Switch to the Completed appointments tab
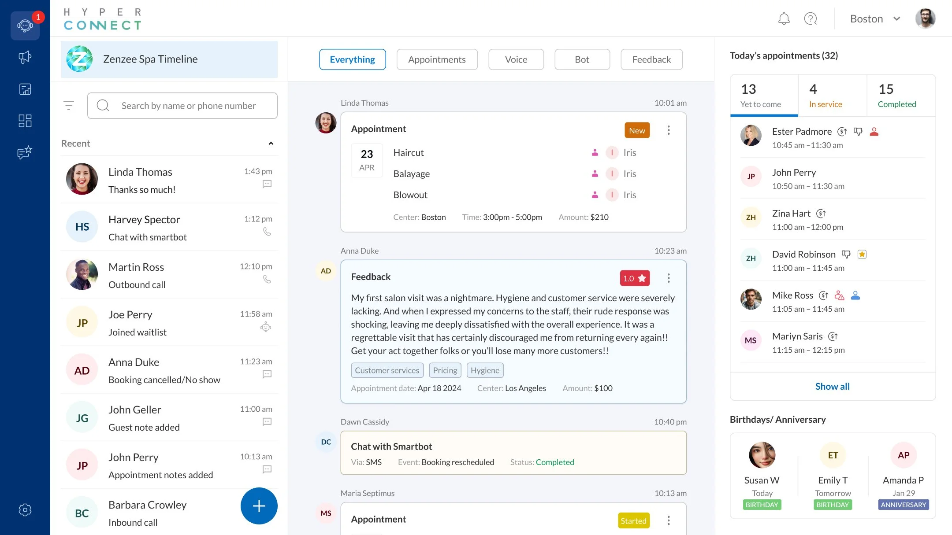The image size is (952, 535). [x=896, y=96]
